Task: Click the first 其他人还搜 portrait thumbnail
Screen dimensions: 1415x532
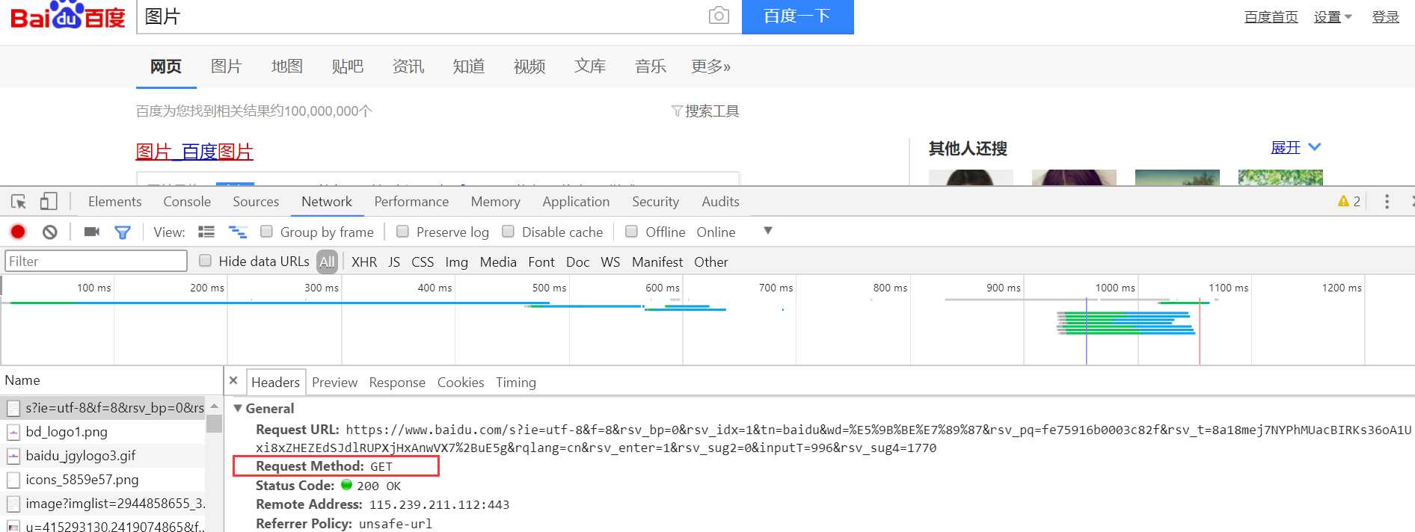Action: [x=971, y=178]
